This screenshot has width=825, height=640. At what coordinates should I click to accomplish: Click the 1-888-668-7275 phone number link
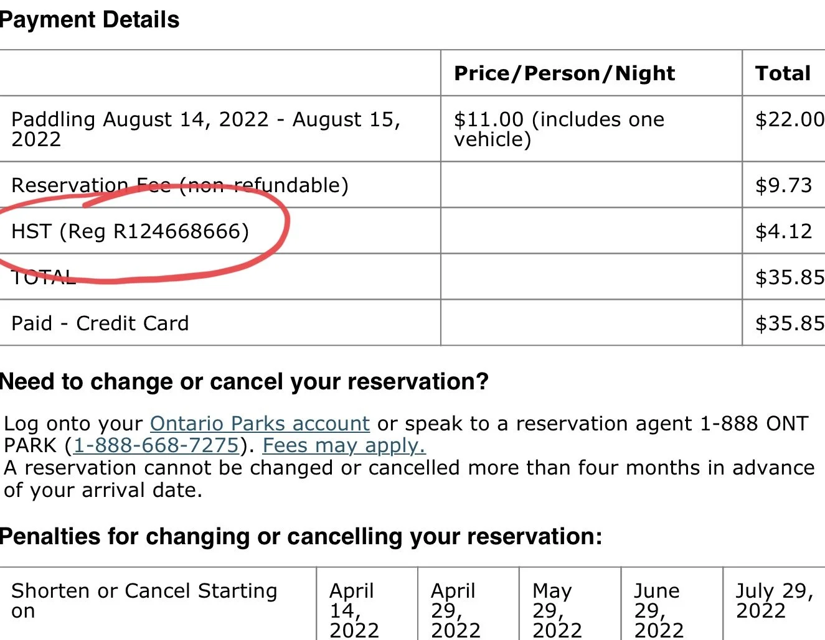(156, 446)
